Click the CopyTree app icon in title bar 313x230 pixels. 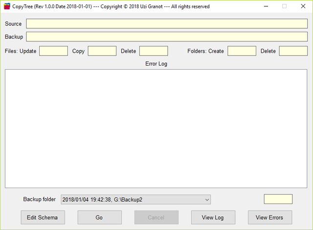[7, 6]
